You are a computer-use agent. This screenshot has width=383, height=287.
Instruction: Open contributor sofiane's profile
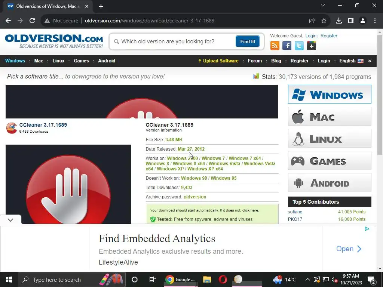click(295, 212)
